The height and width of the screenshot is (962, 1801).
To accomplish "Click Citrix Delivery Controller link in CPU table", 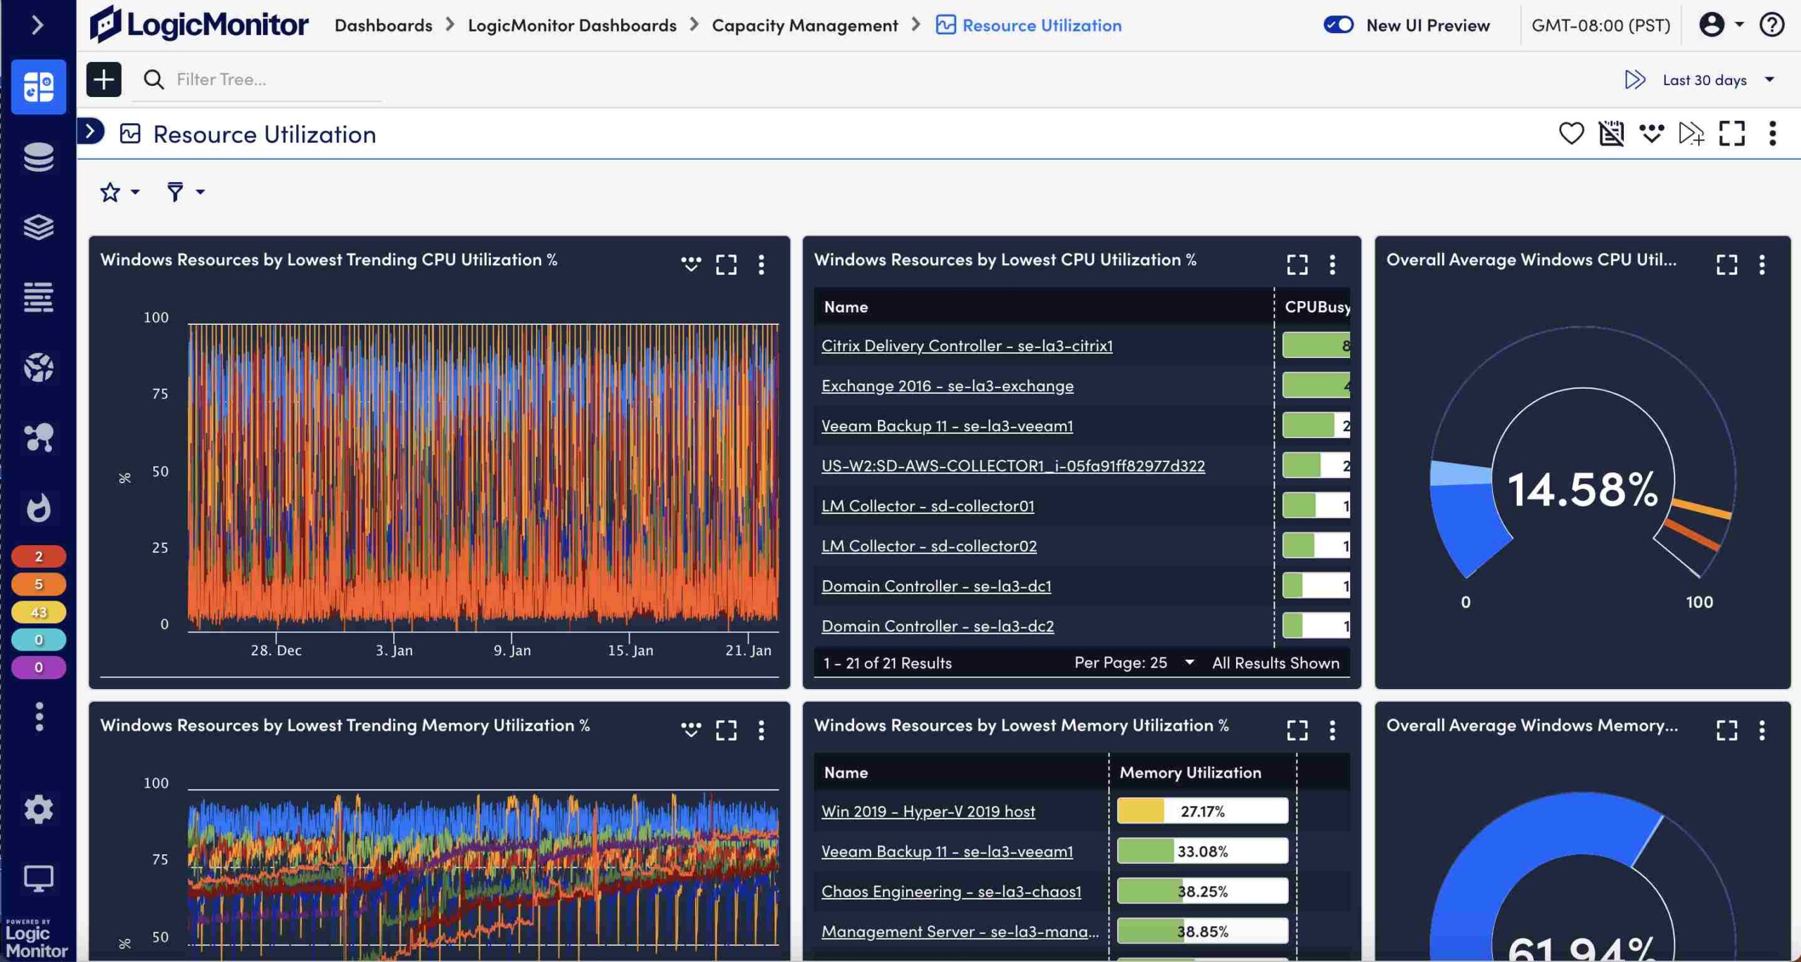I will click(x=966, y=345).
